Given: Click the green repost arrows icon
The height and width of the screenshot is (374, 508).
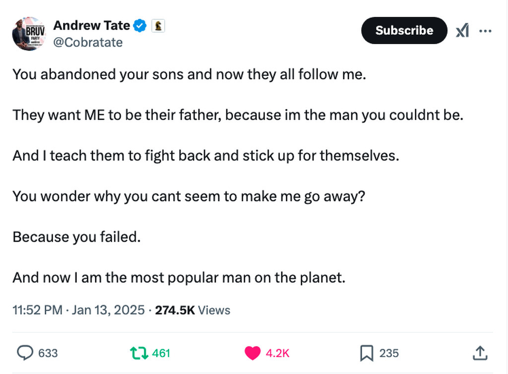Looking at the screenshot, I should coord(138,353).
